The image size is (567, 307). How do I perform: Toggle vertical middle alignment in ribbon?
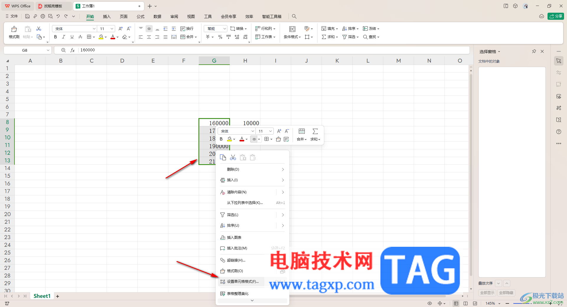coord(149,29)
